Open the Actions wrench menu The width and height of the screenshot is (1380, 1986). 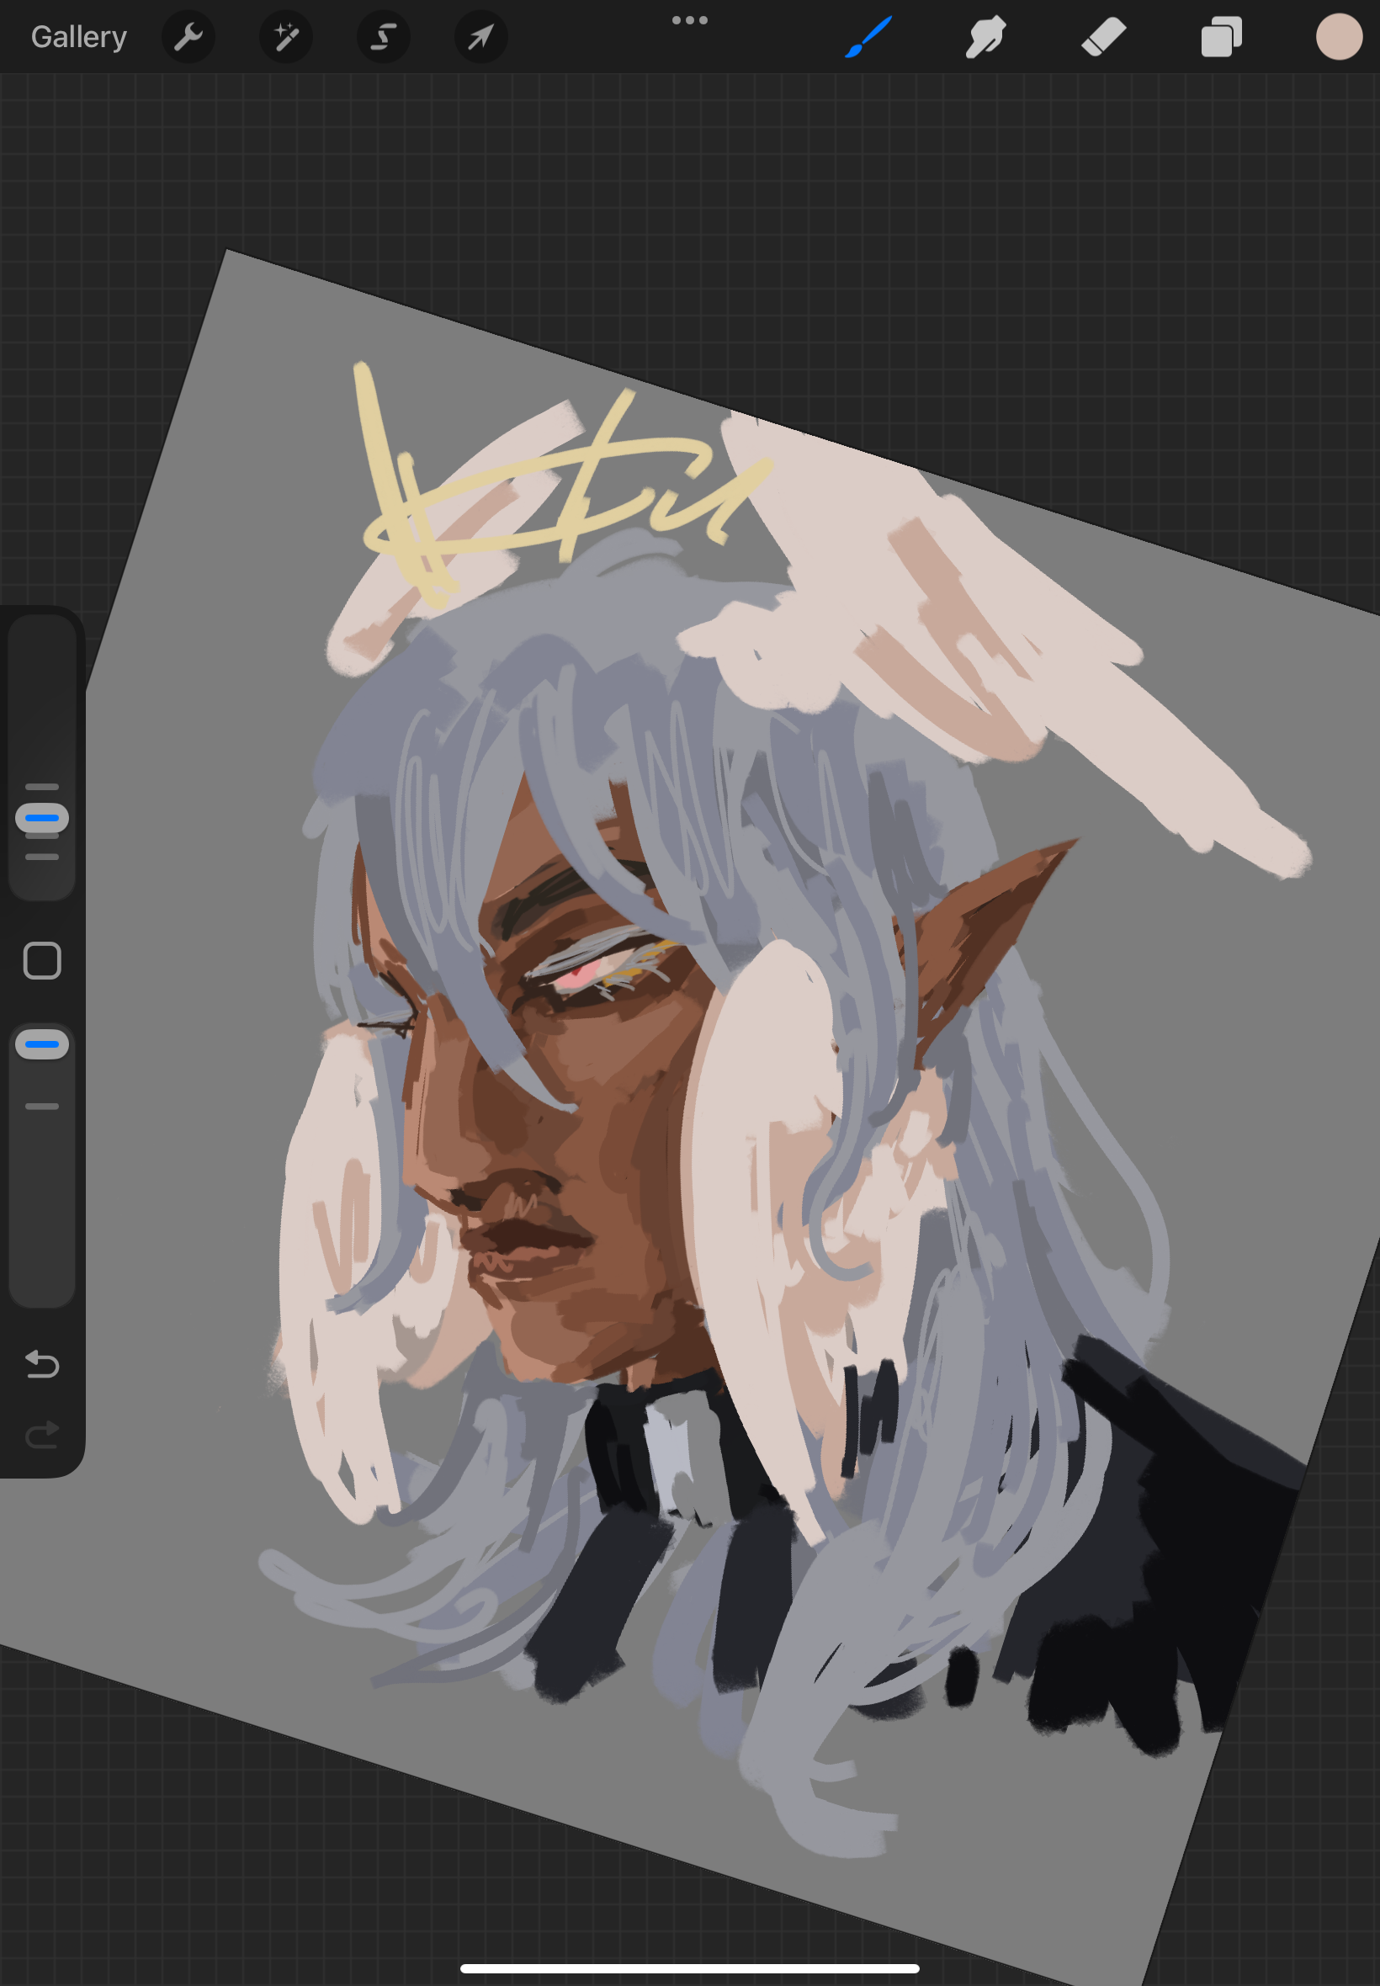point(188,36)
